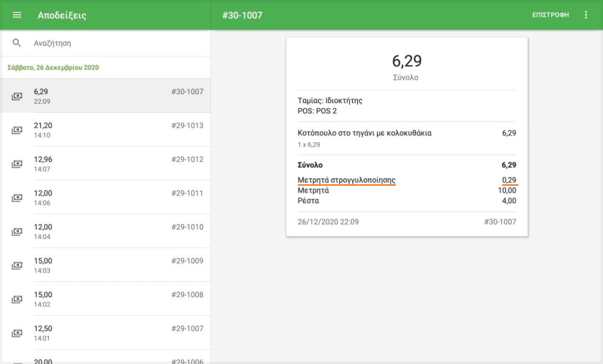603x364 pixels.
Task: Open receipt 21,20 from 14:10
Action: 106,130
